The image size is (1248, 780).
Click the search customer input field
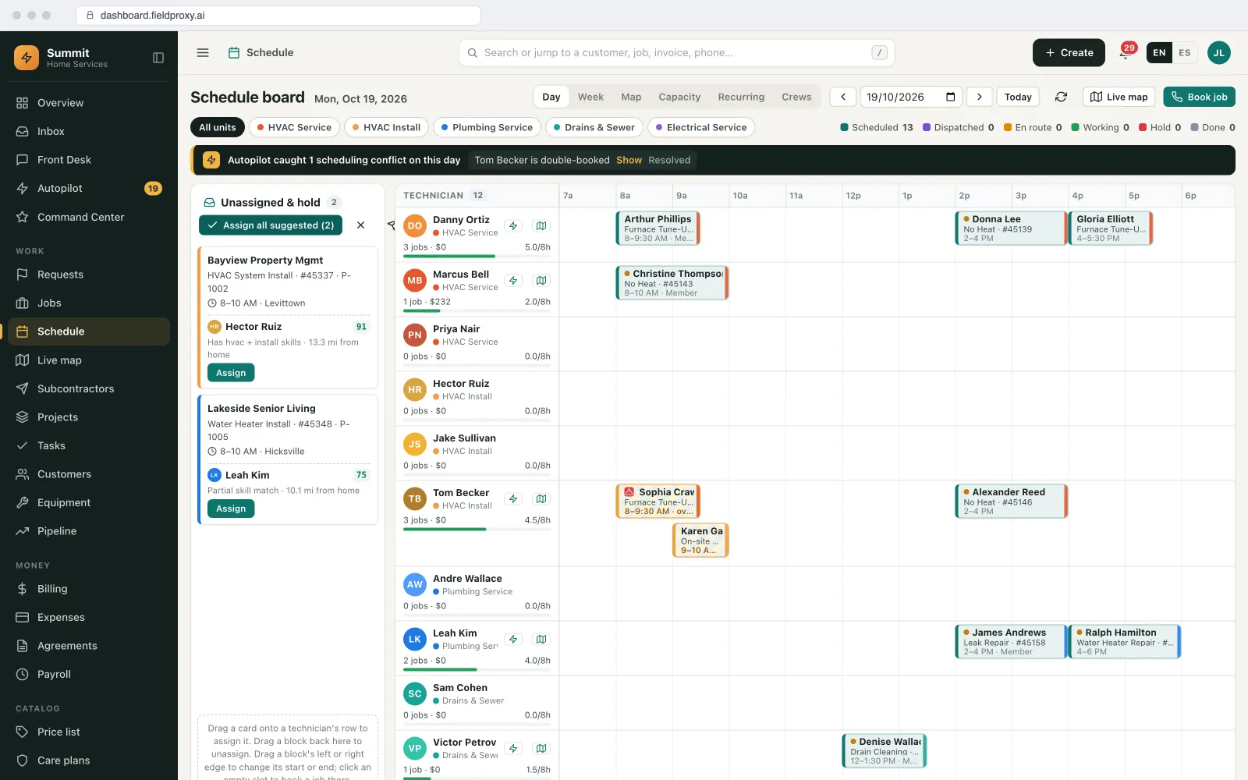click(x=676, y=53)
